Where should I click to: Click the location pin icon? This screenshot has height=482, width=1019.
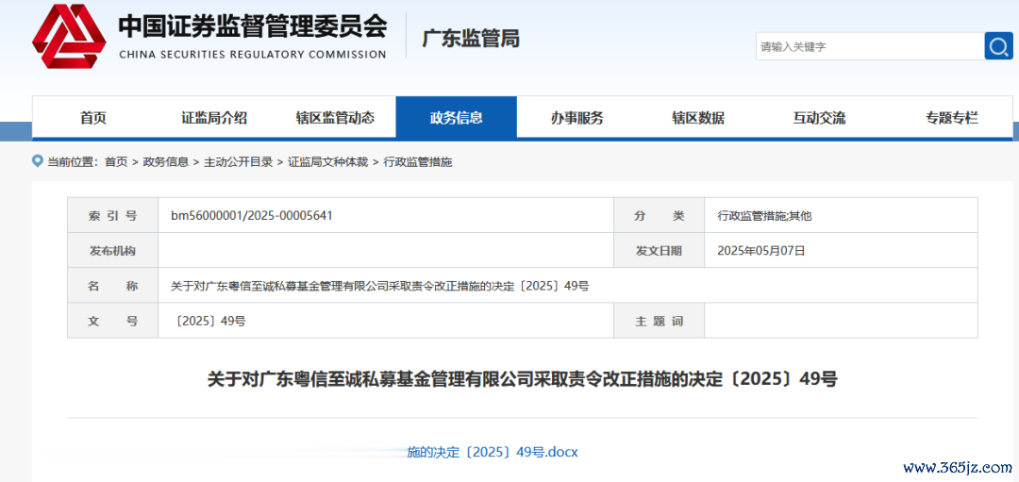pyautogui.click(x=38, y=161)
